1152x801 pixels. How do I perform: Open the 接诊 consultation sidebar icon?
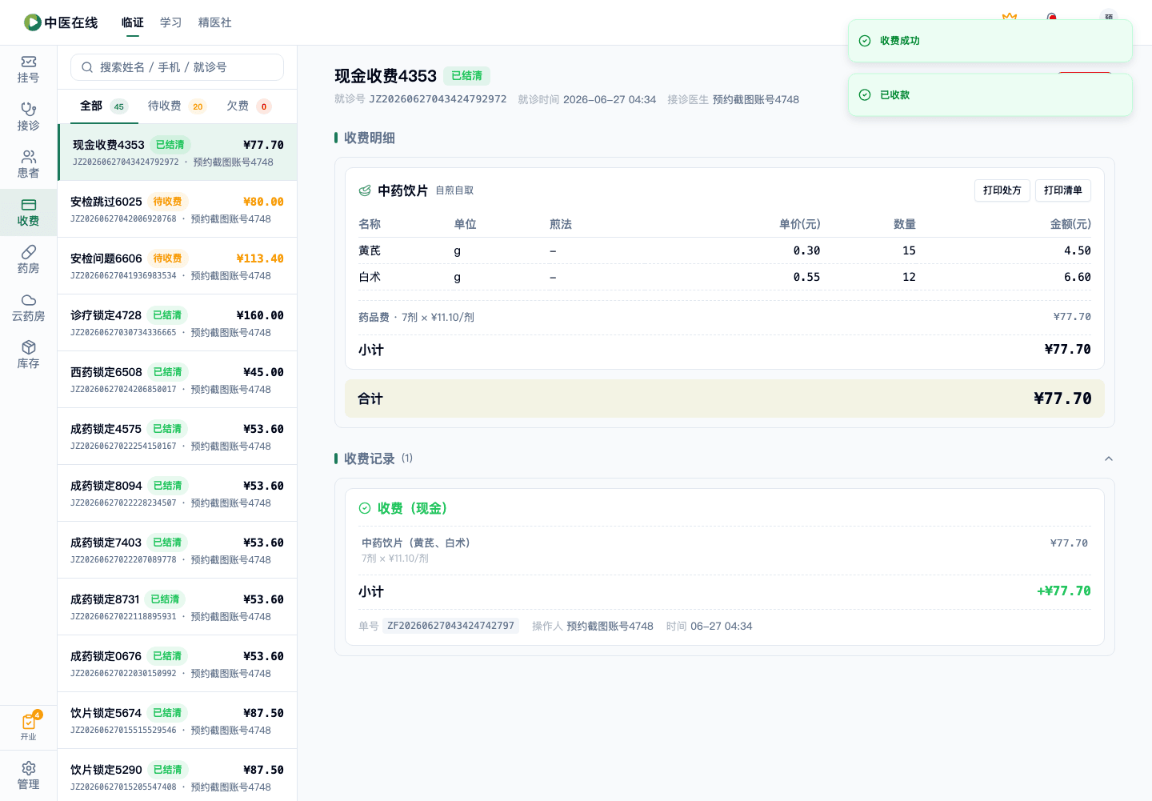(x=28, y=117)
